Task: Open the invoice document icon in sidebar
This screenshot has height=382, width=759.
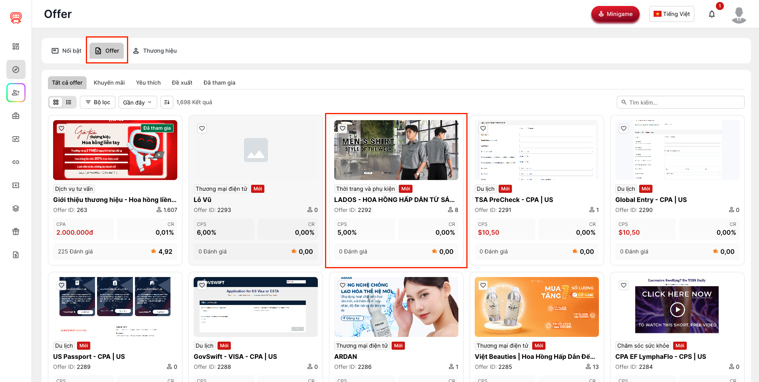Action: point(16,255)
